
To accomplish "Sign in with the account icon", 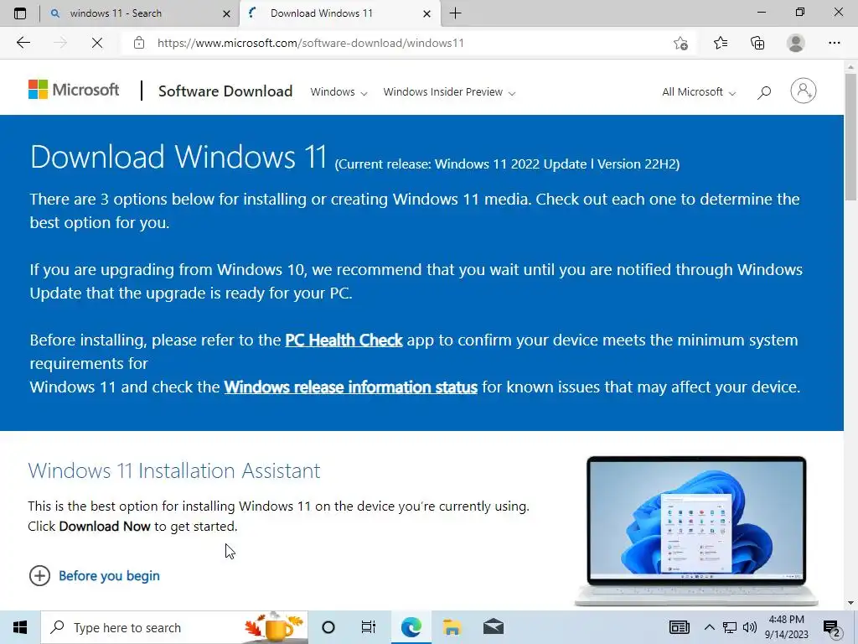I will click(804, 91).
